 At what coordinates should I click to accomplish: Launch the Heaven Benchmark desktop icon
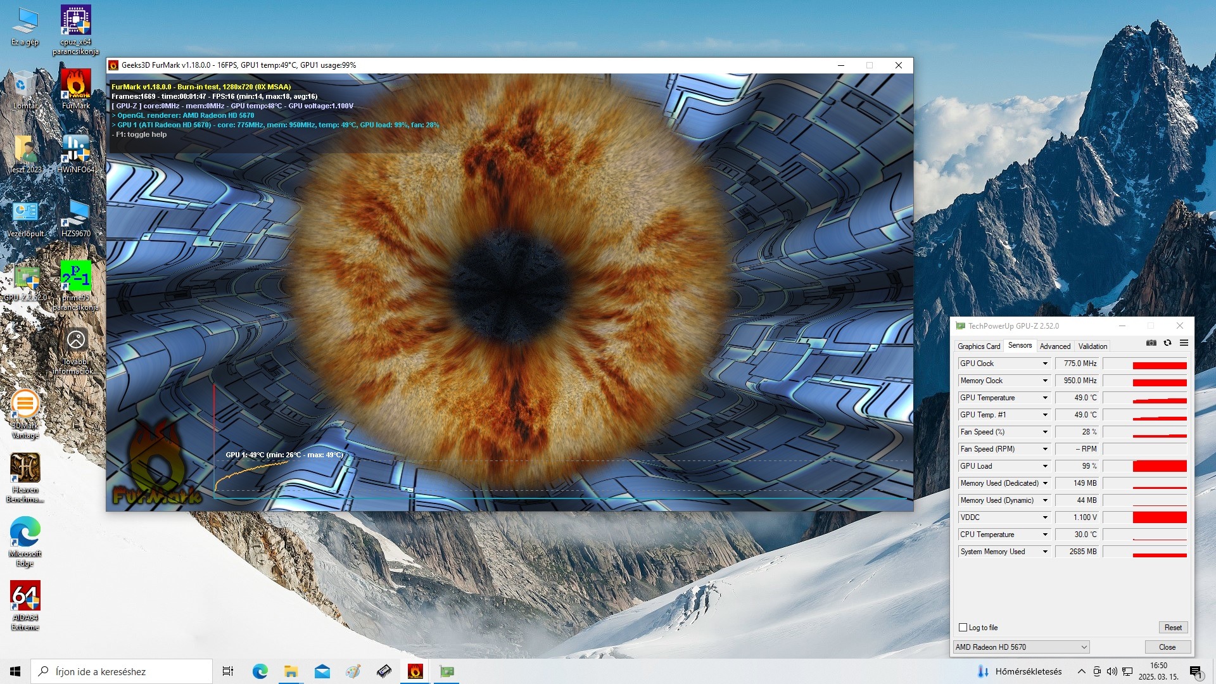(x=25, y=478)
